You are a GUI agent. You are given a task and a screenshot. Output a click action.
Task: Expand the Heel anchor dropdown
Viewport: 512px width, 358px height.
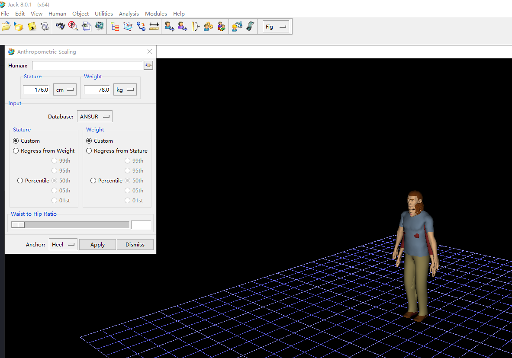[x=63, y=245]
